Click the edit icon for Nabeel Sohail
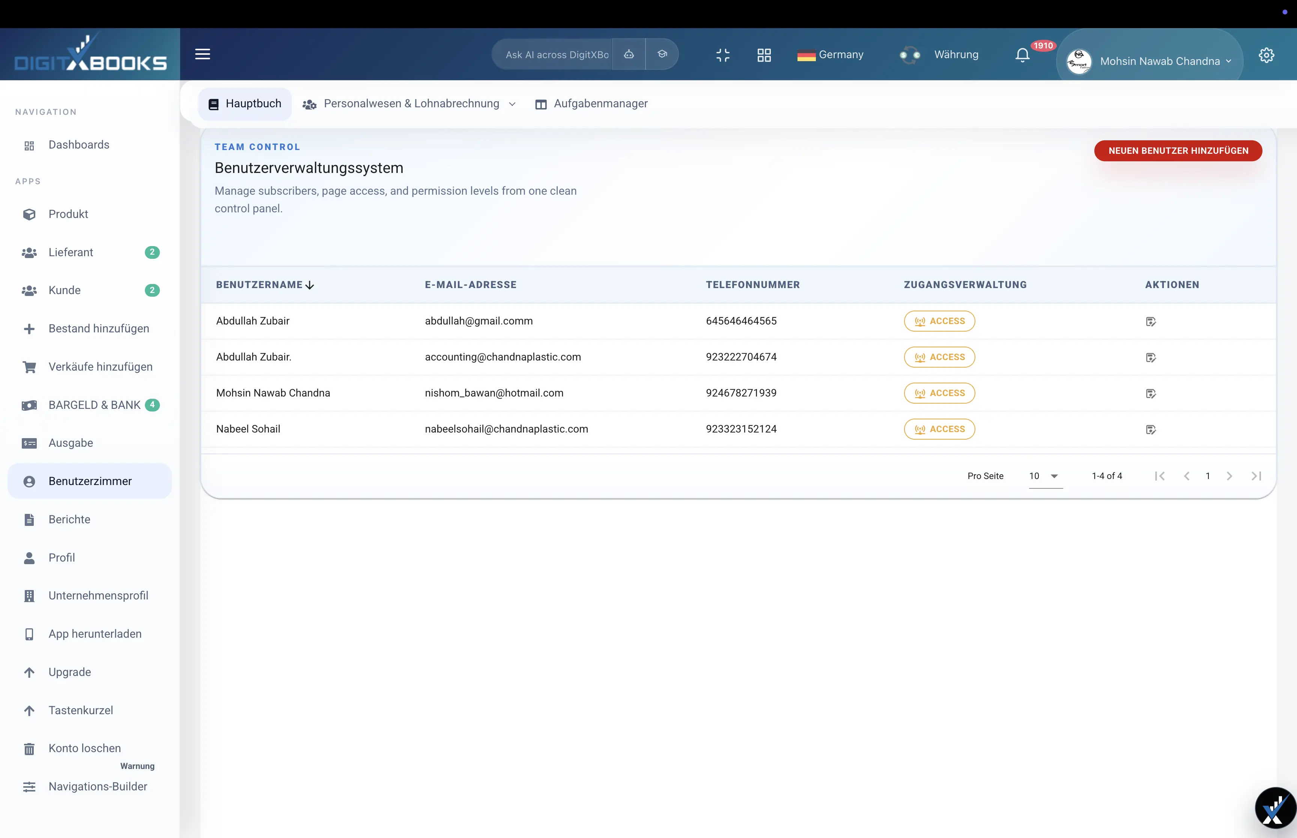Viewport: 1297px width, 838px height. coord(1151,430)
